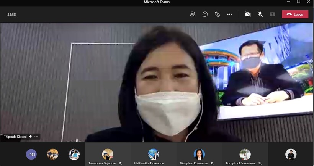Click Pornpimol Suwanawat participant avatar

(245, 154)
